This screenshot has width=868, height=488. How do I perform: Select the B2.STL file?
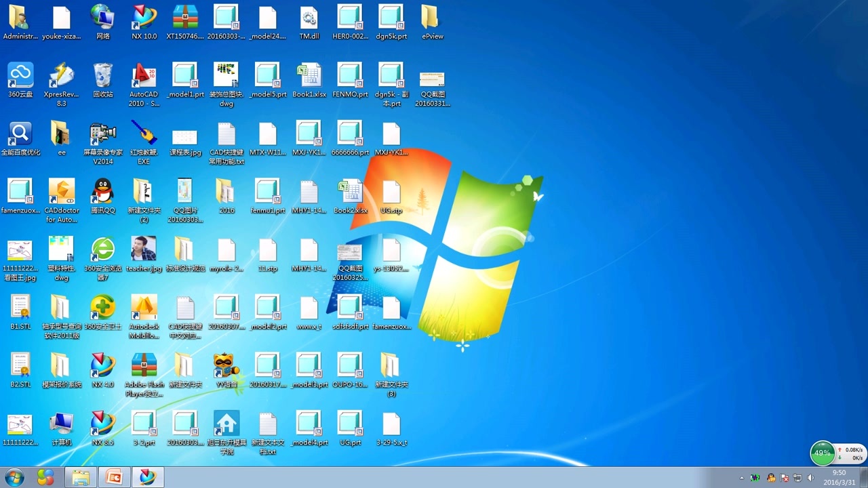pyautogui.click(x=20, y=370)
